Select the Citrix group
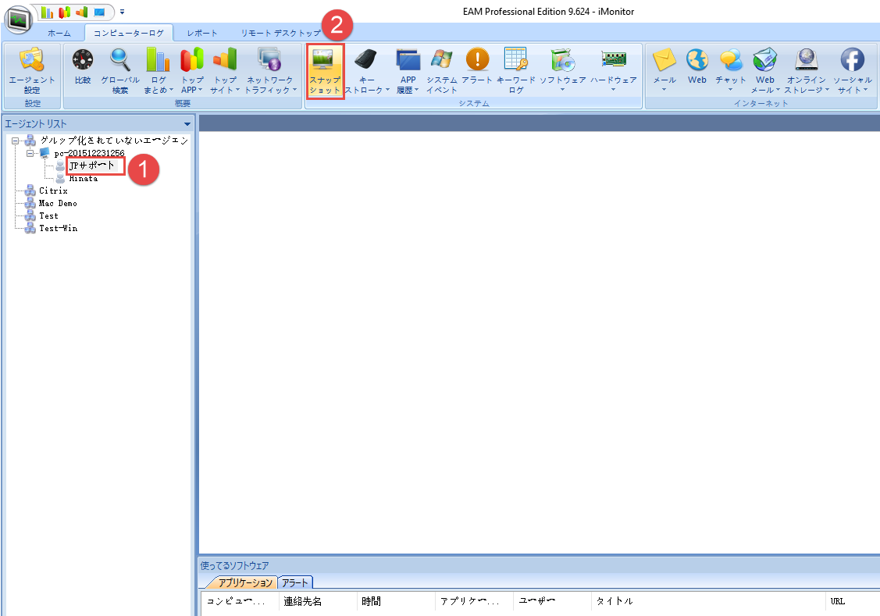 (53, 190)
